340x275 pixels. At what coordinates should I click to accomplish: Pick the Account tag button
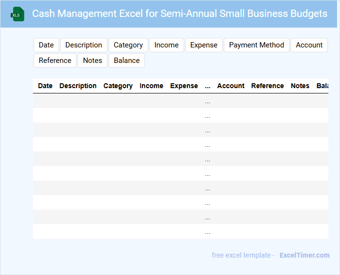pyautogui.click(x=309, y=45)
